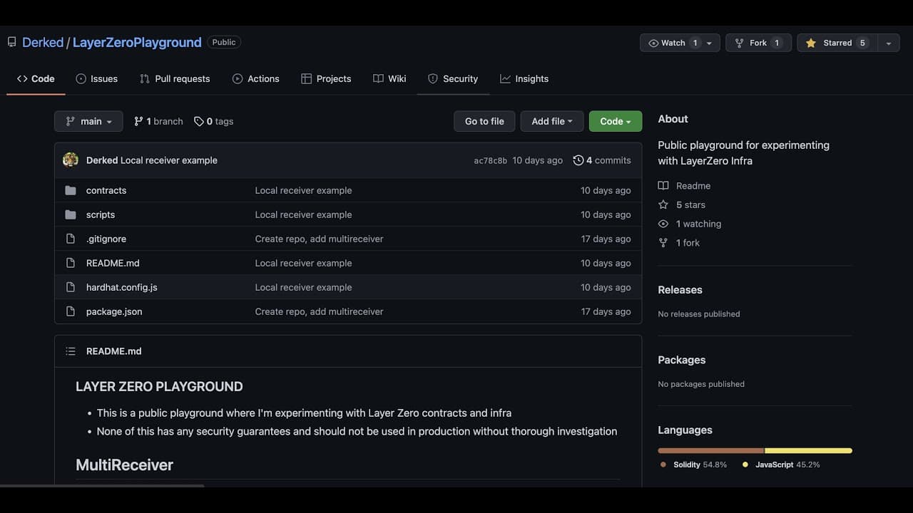Open the .gitignore file
The height and width of the screenshot is (513, 913).
pos(106,239)
